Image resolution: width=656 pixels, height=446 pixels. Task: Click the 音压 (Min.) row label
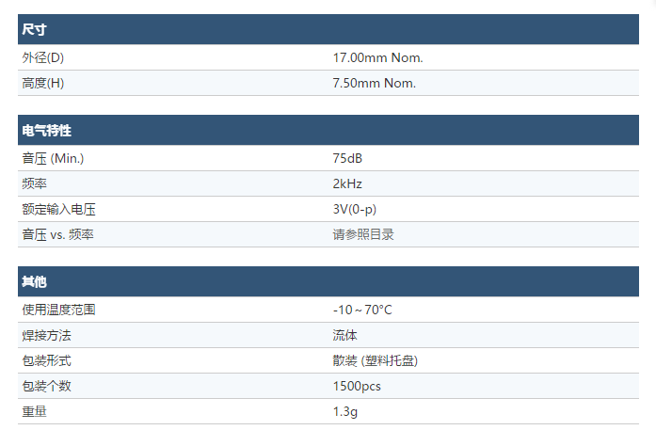(x=53, y=158)
